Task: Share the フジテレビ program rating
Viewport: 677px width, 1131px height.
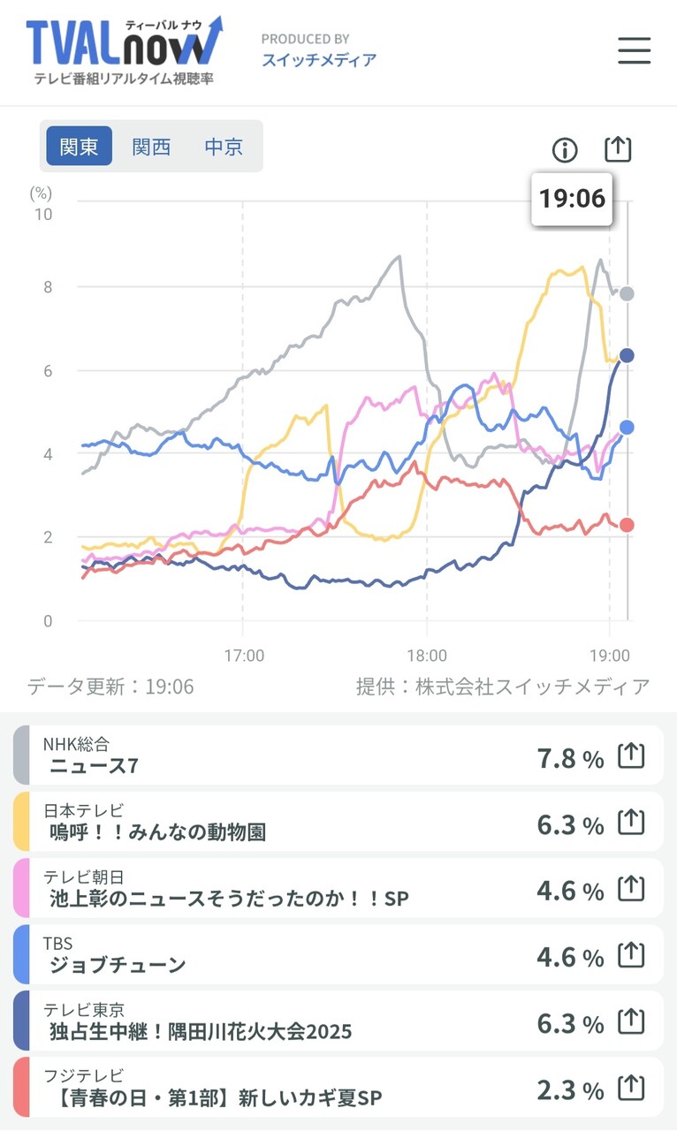Action: [x=631, y=1088]
